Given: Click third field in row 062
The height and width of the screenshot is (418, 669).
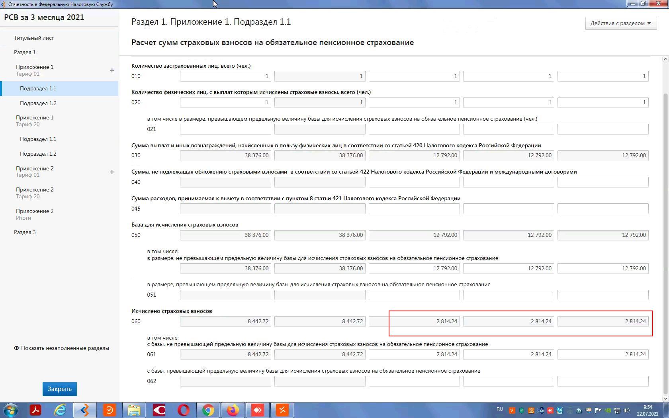Looking at the screenshot, I should pos(414,381).
